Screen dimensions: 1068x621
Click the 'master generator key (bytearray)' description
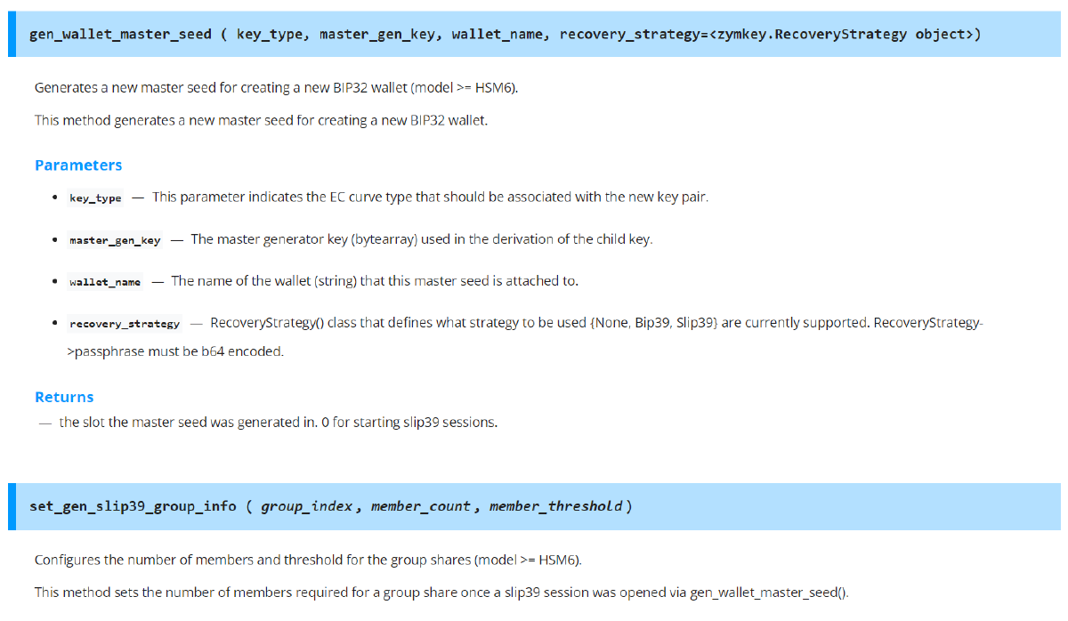422,239
